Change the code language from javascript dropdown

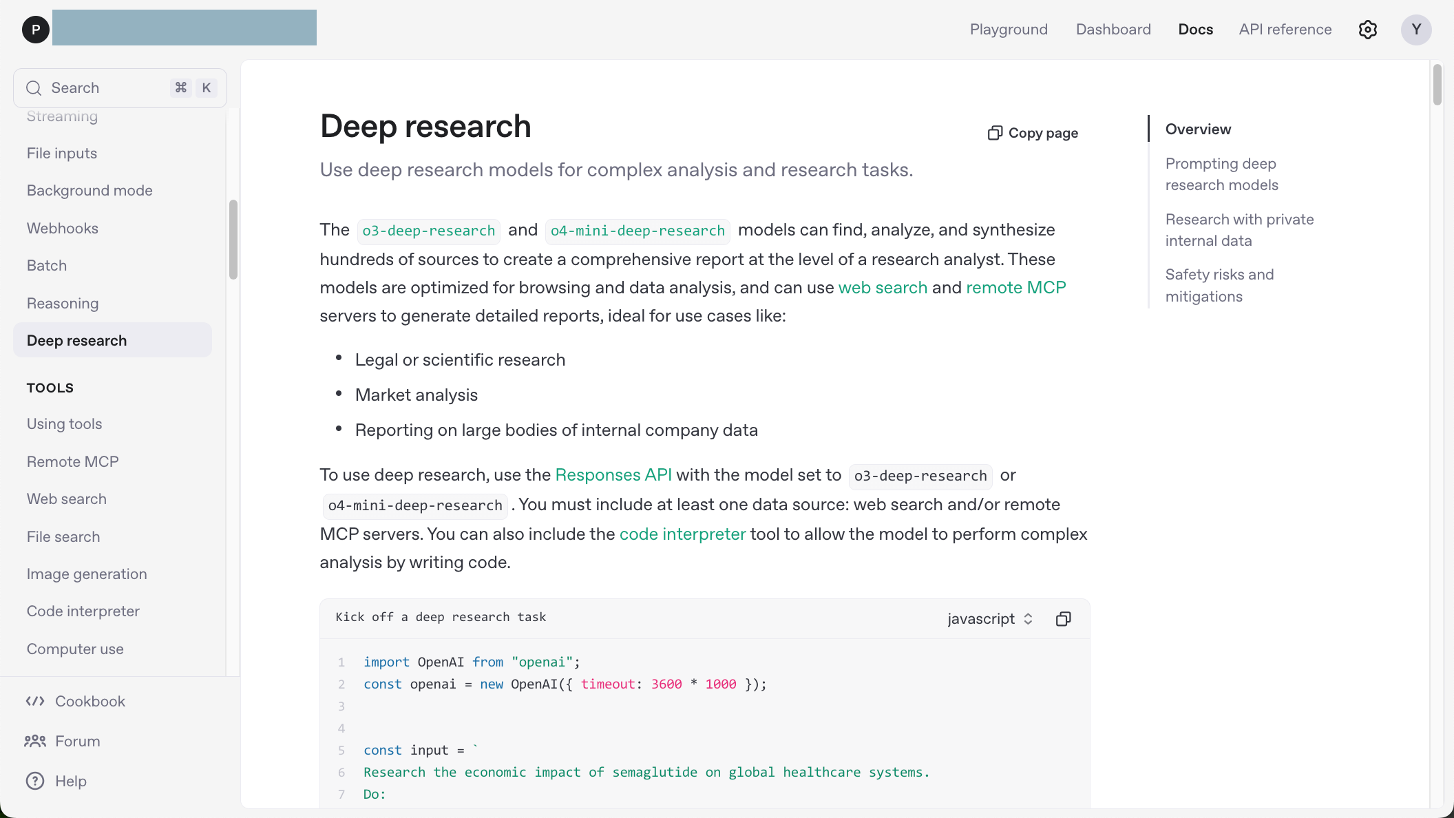click(x=989, y=618)
